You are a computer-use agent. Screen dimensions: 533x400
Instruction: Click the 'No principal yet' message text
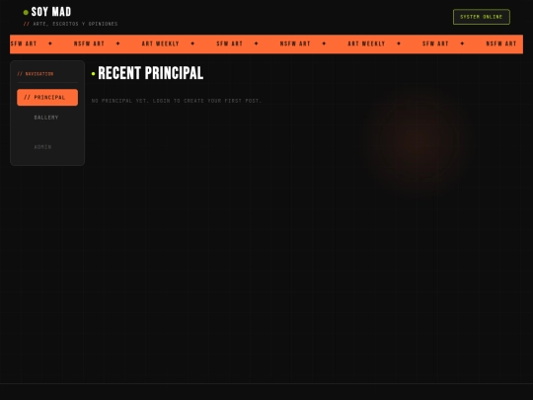pyautogui.click(x=177, y=101)
